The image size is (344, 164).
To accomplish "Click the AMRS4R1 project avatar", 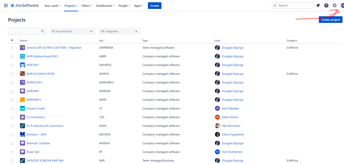I will click(x=22, y=91).
